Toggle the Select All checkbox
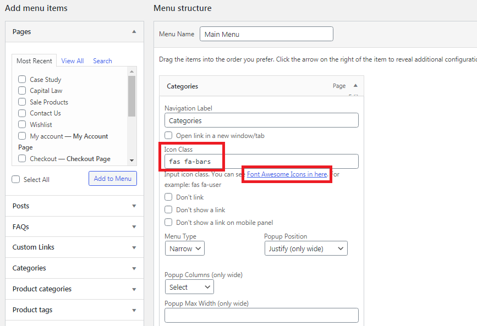The image size is (477, 326). pyautogui.click(x=16, y=179)
